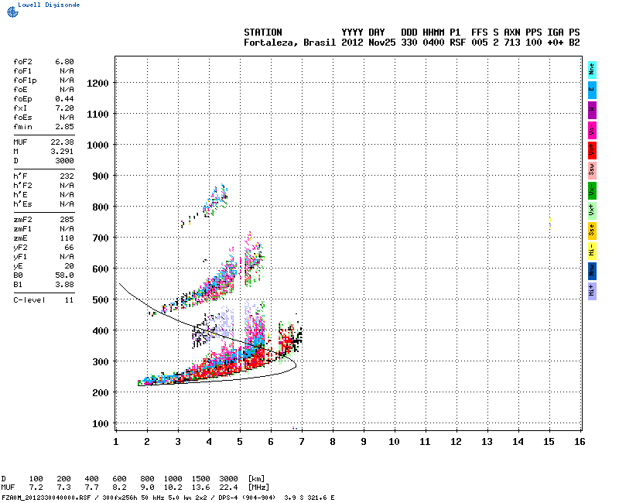Click the 7 MHz frequency axis label
This screenshot has width=619, height=503.
click(302, 442)
